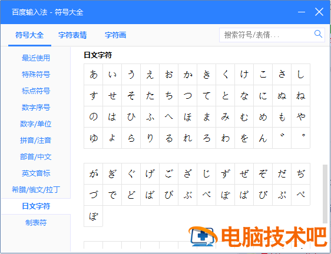Click the け character cell
Image resolution: width=331 pixels, height=254 pixels.
tap(244, 75)
